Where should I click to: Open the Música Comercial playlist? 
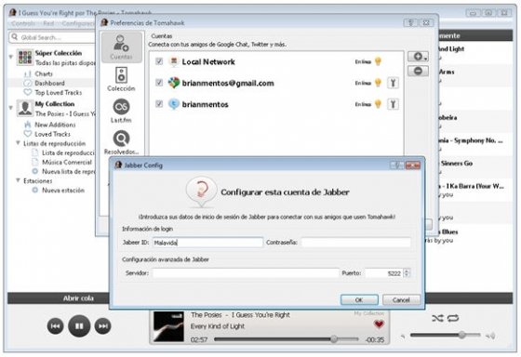[66, 162]
